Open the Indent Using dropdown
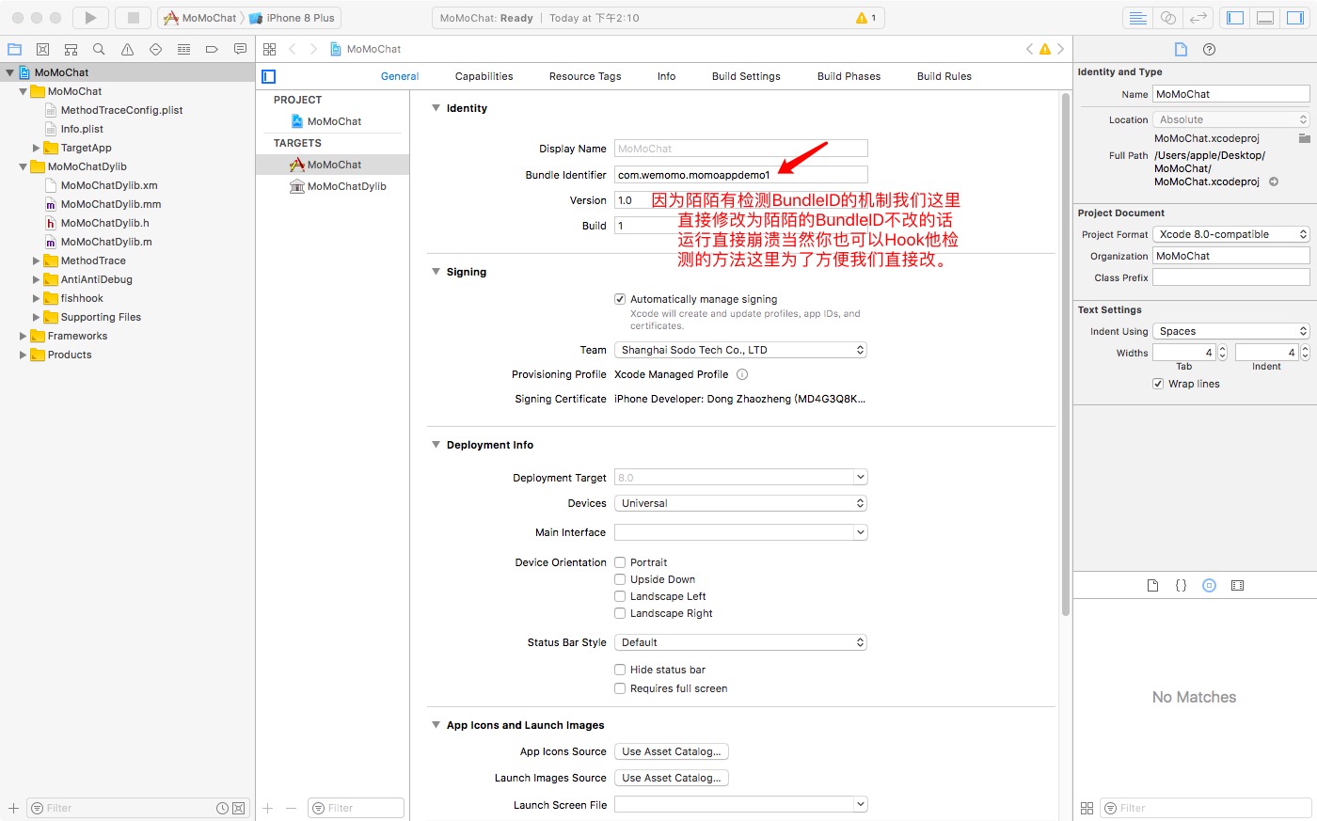 pyautogui.click(x=1231, y=331)
